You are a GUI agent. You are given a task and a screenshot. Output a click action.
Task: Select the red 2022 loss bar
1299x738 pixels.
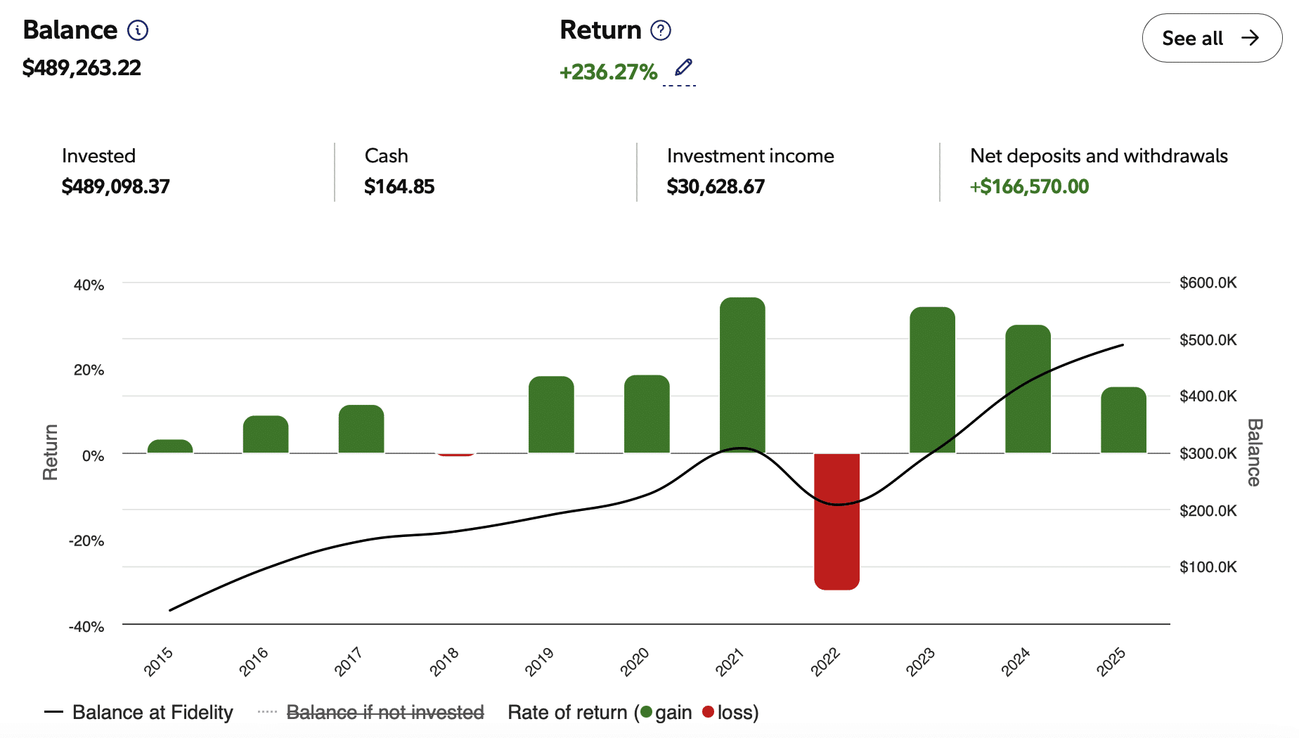pyautogui.click(x=836, y=520)
